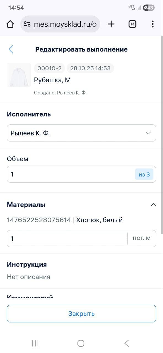
Task: Open the Исполнитель dropdown showing Рылеев К. Ф.
Action: (x=81, y=133)
